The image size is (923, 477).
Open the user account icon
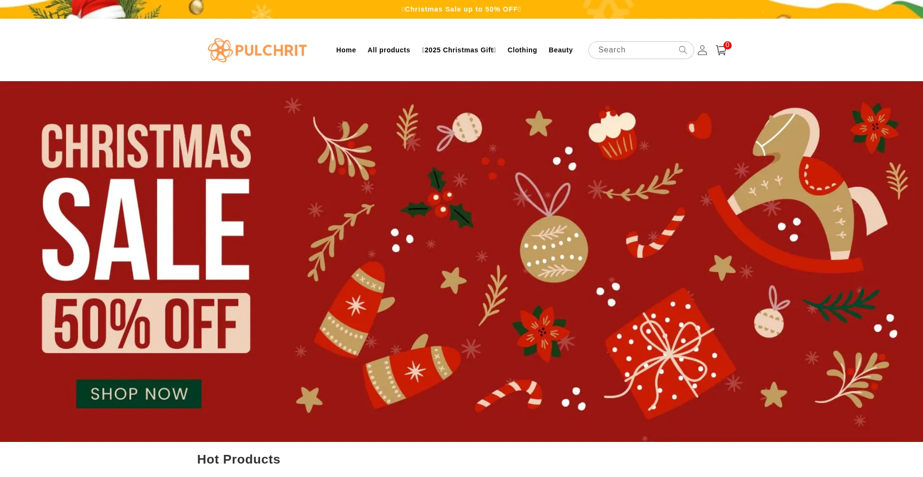click(x=702, y=50)
